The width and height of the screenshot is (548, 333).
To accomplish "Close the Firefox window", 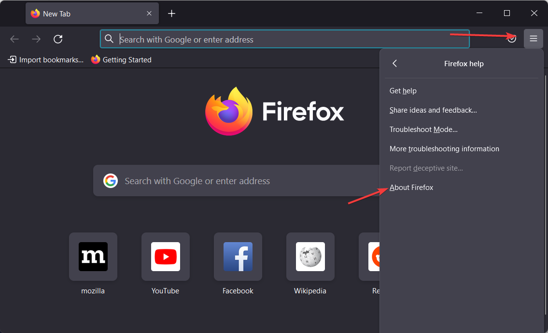I will (534, 14).
